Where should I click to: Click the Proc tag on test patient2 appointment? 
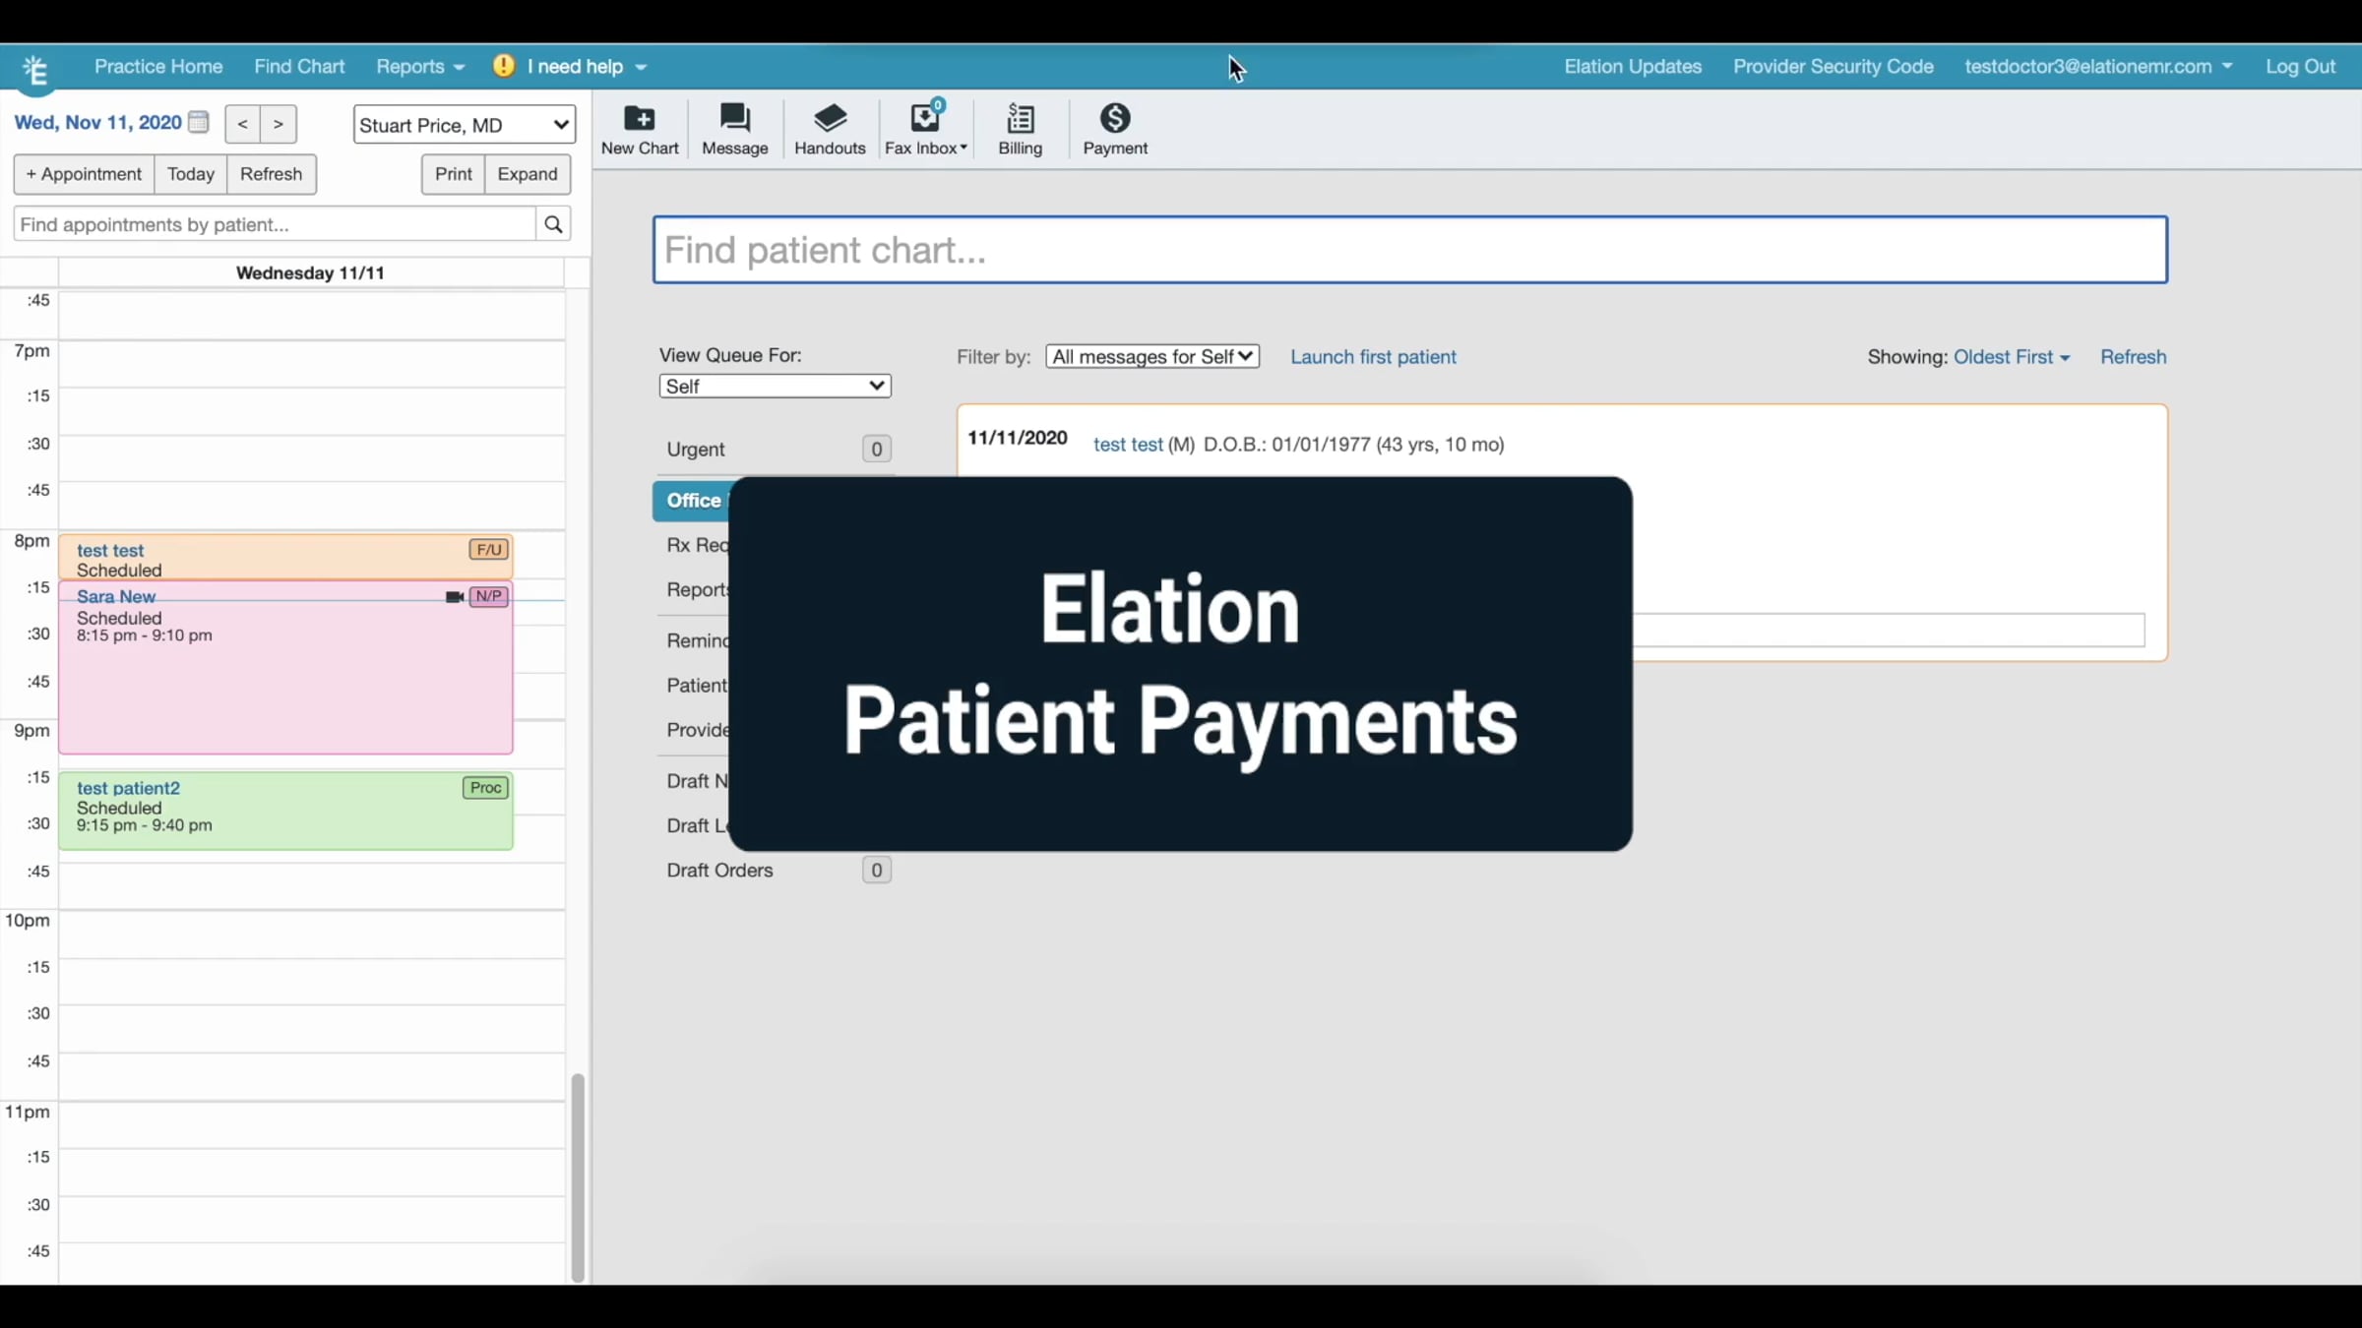click(x=486, y=788)
